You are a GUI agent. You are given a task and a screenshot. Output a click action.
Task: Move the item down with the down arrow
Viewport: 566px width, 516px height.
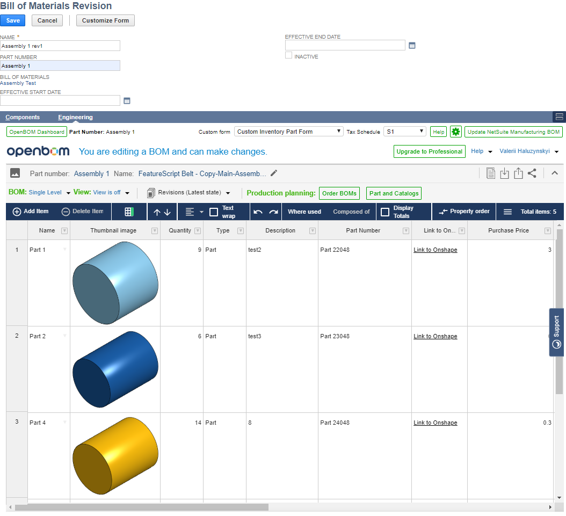pyautogui.click(x=168, y=212)
